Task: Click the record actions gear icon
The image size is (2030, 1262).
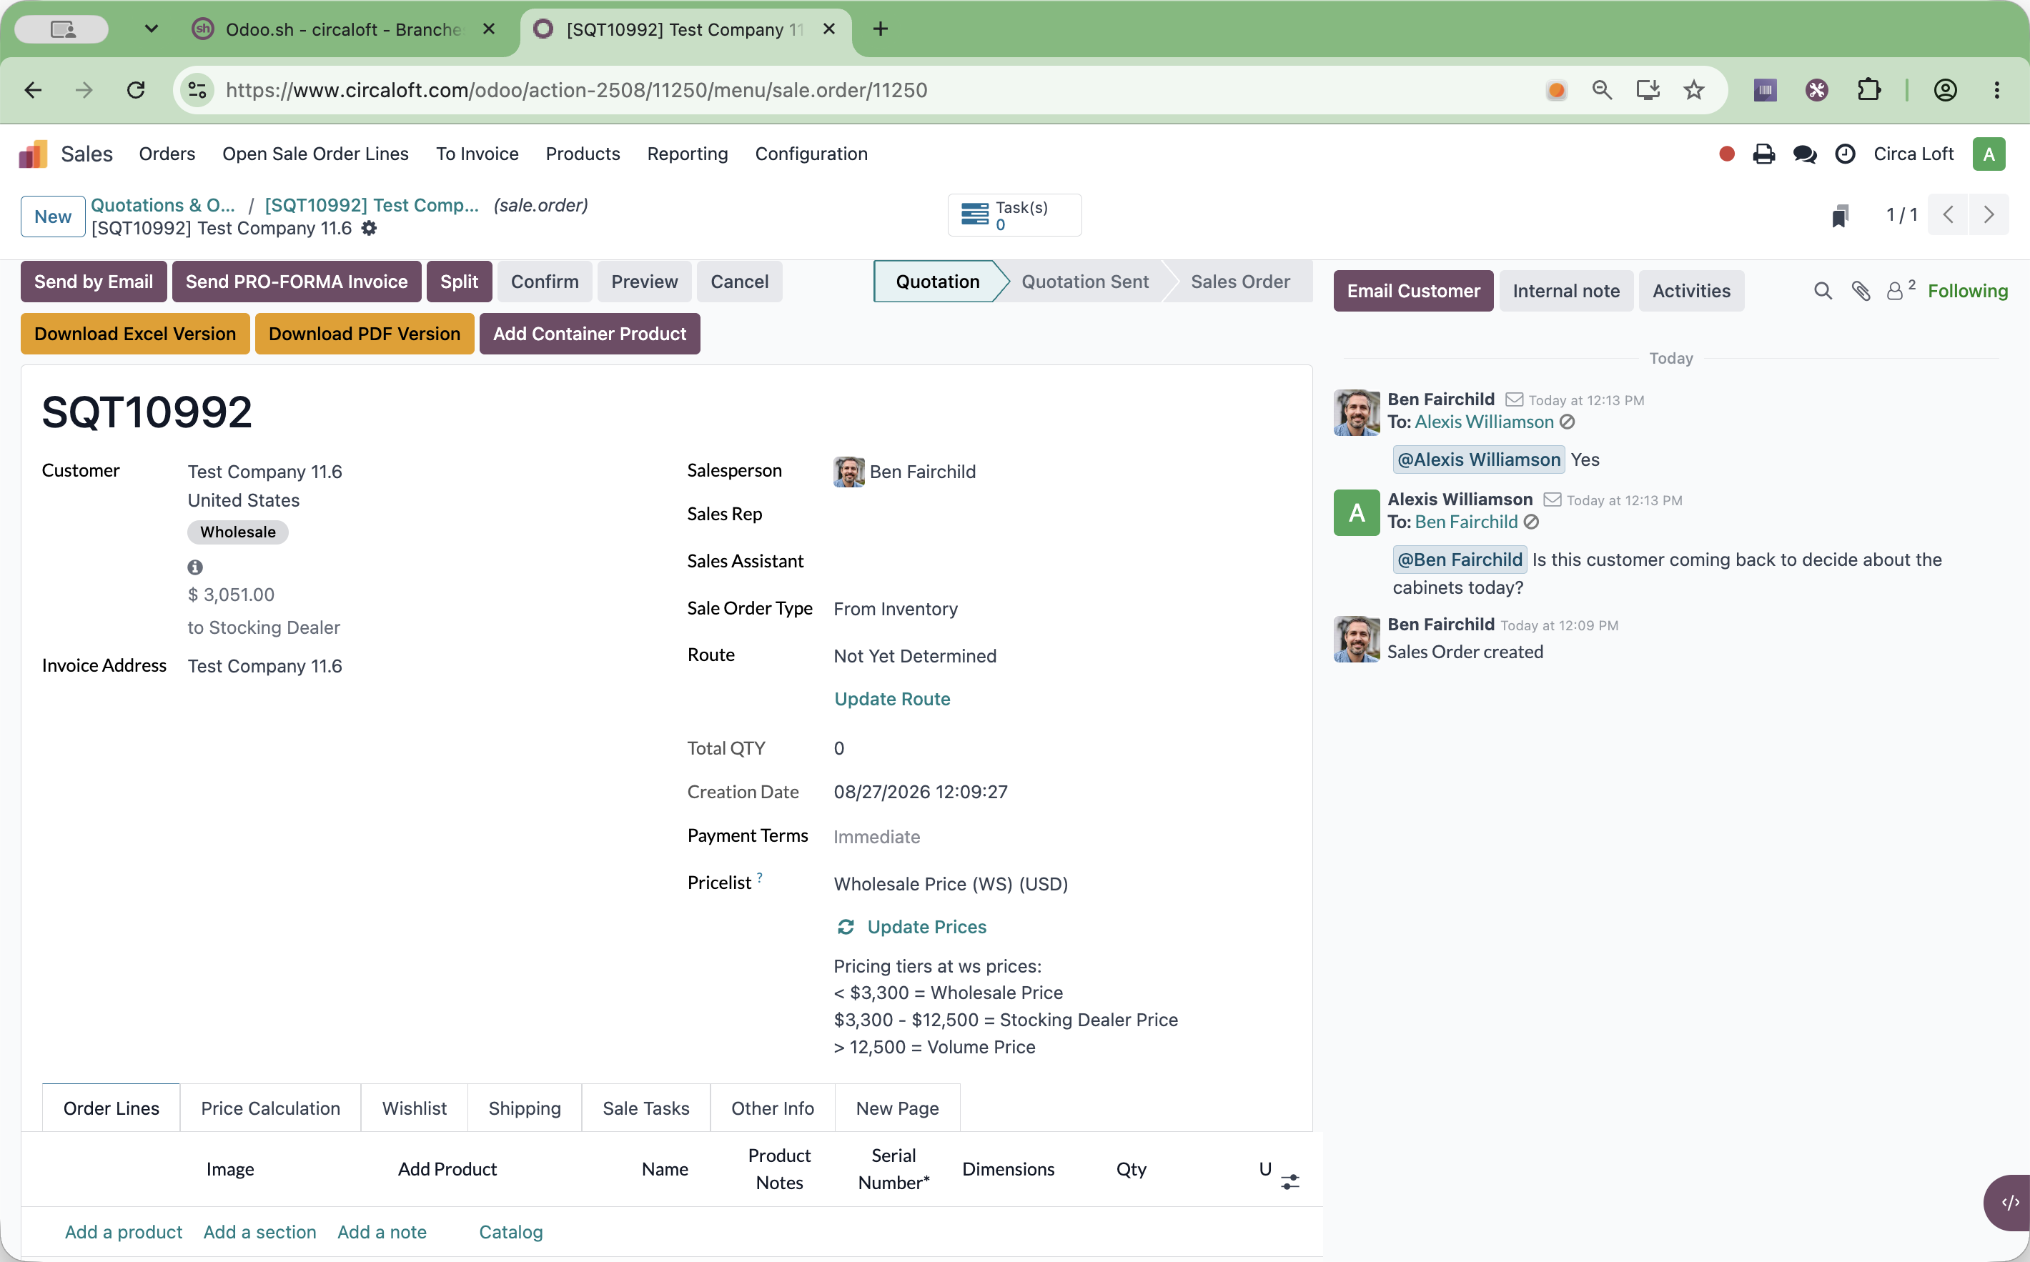Action: 369,228
